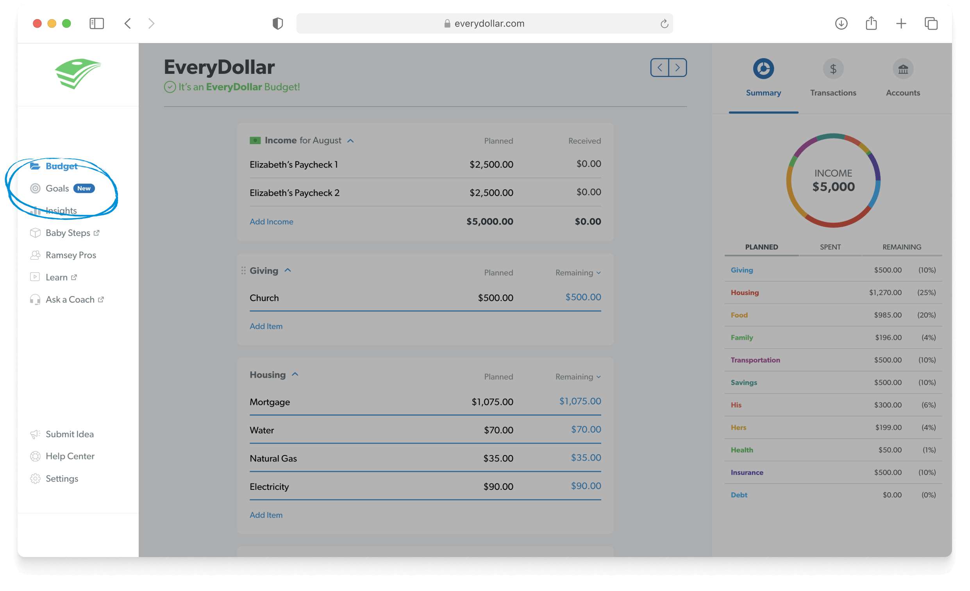Click Elizabeth's Paycheck 1 planned amount
Viewport: 970px width, 591px height.
tap(491, 164)
